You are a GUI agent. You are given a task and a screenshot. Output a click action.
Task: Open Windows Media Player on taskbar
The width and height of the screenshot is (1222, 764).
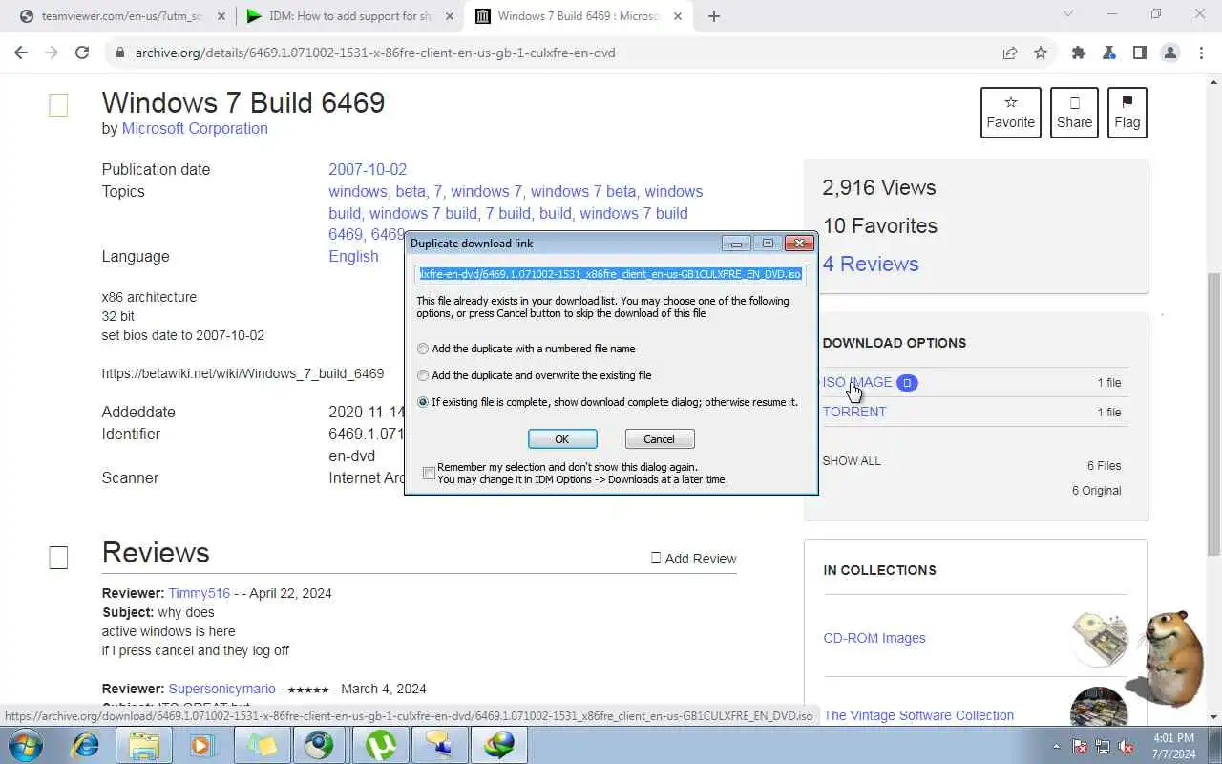[x=202, y=744]
